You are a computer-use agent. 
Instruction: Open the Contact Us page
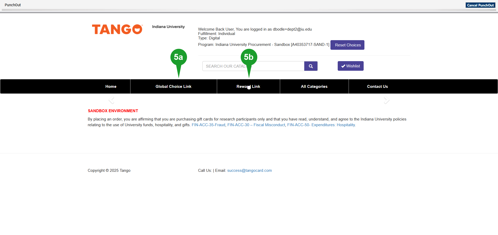click(x=377, y=86)
